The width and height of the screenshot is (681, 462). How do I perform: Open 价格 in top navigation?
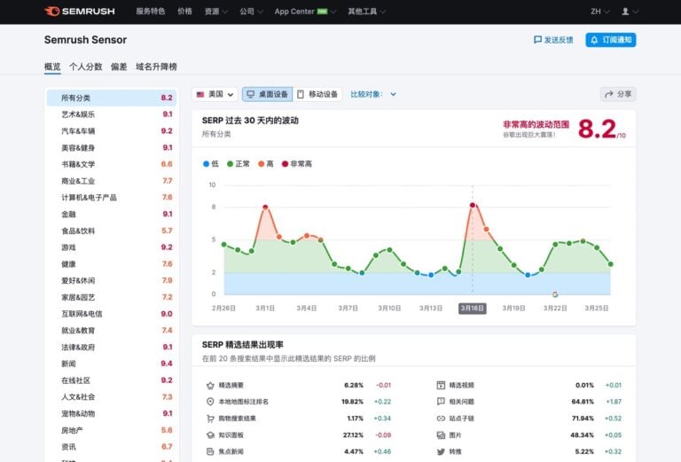point(184,12)
